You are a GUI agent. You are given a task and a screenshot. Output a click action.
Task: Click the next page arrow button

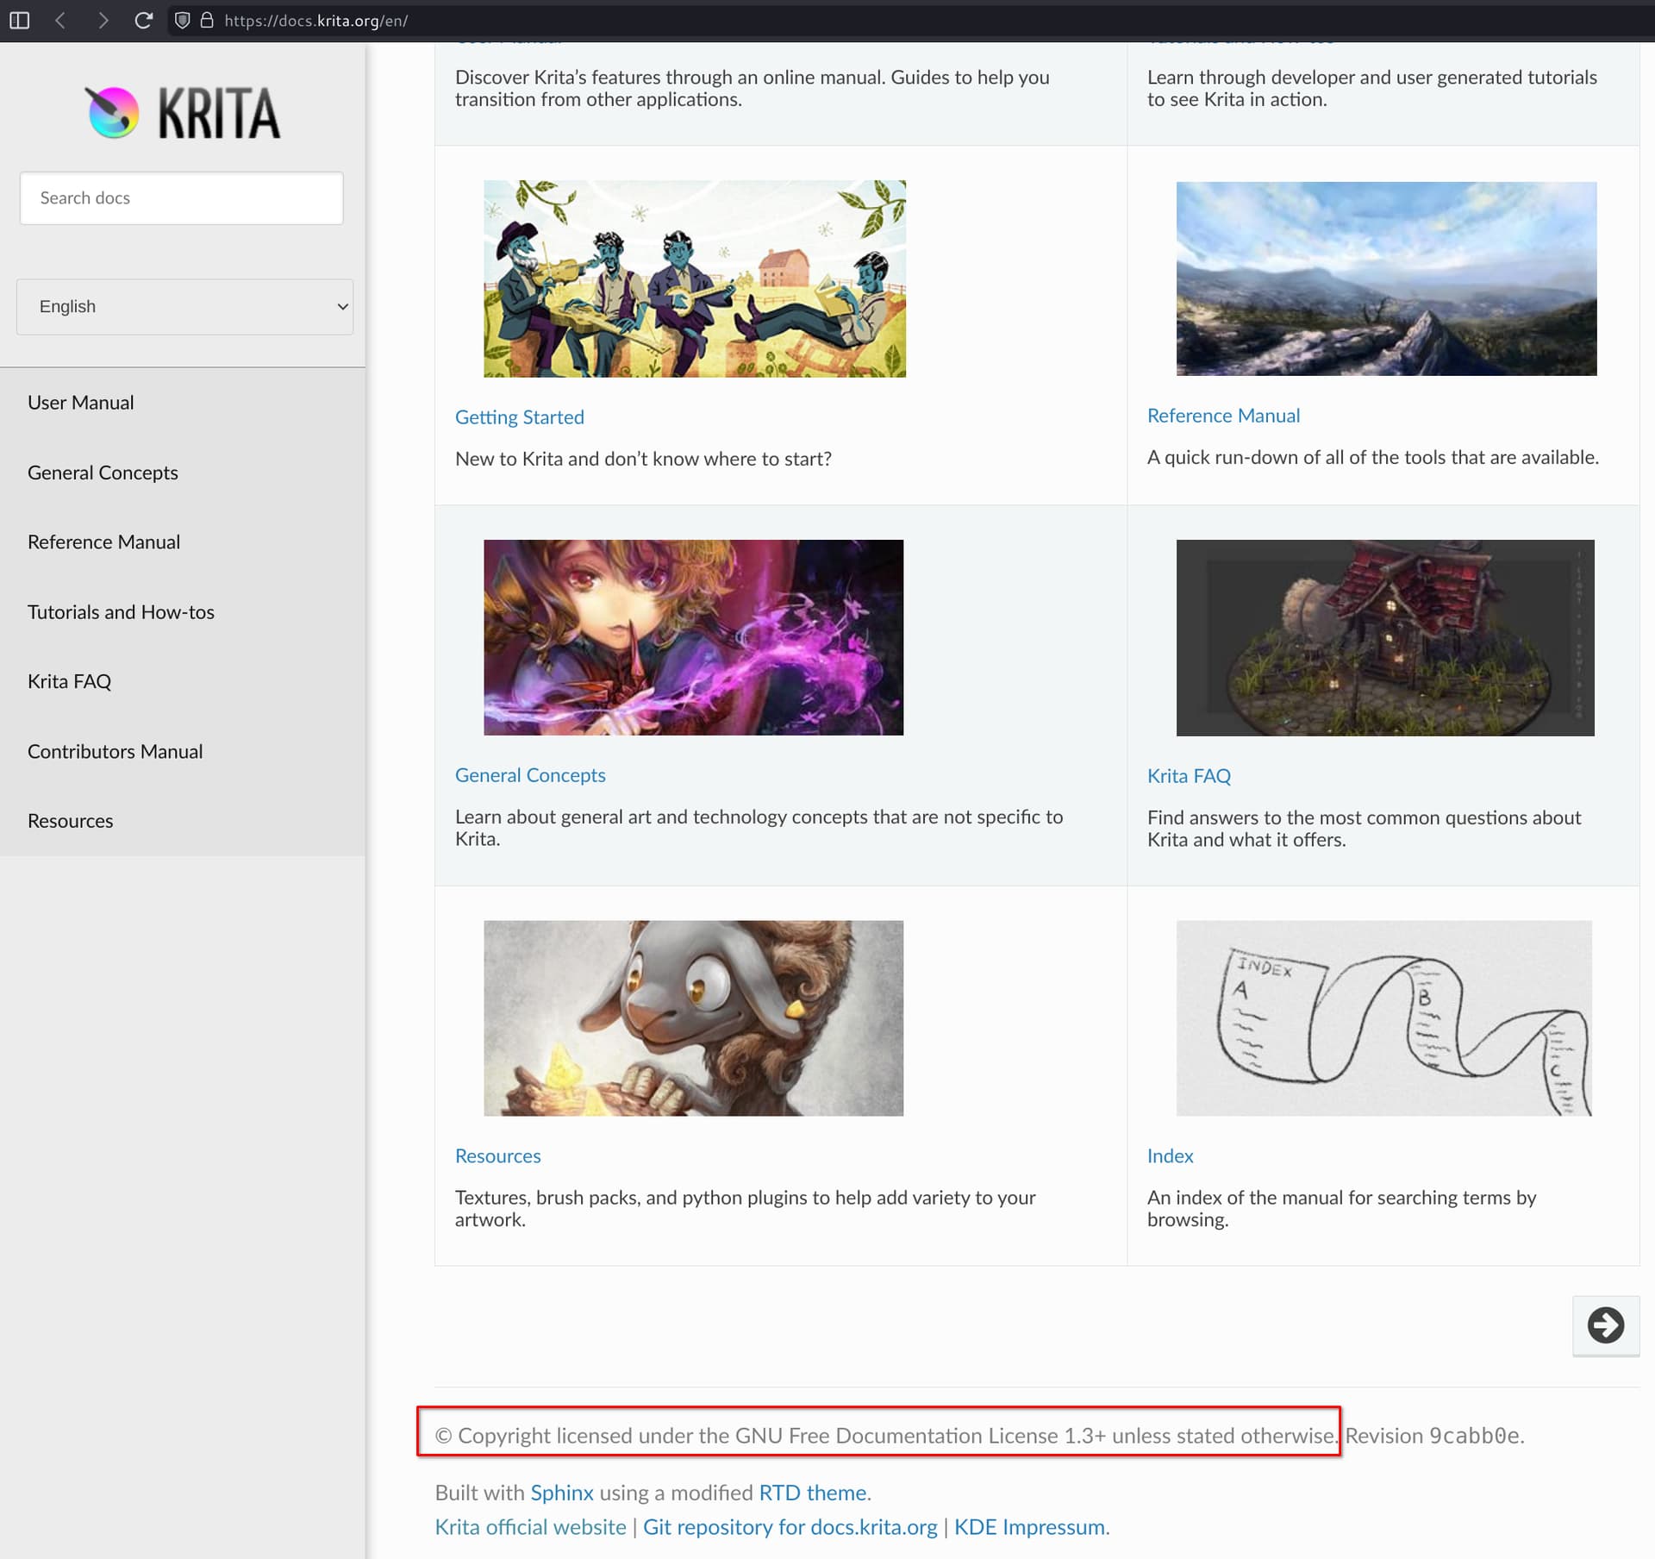[1605, 1324]
